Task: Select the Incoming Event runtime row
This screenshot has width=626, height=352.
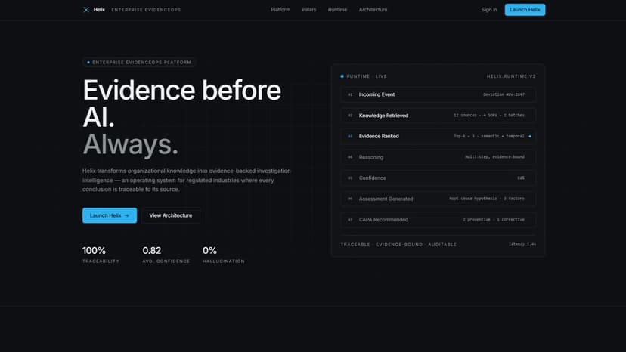Action: pyautogui.click(x=438, y=94)
